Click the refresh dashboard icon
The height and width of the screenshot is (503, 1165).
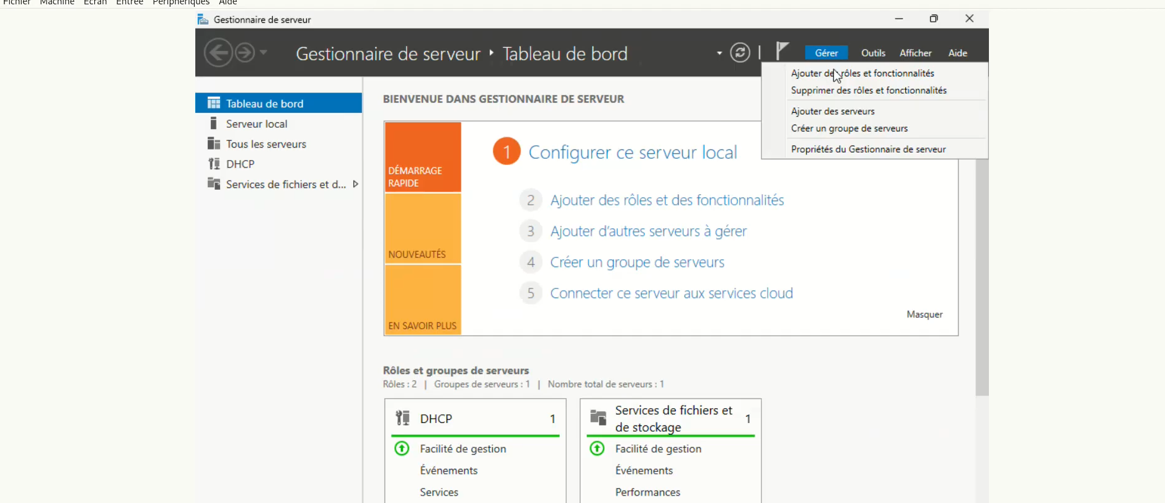740,53
